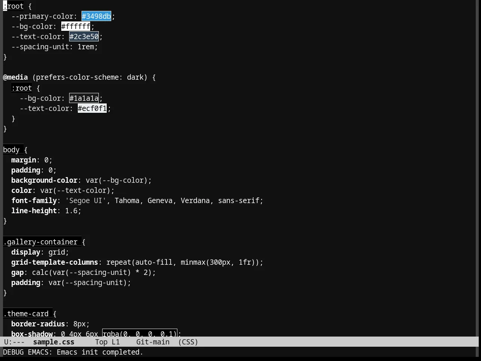Image resolution: width=481 pixels, height=361 pixels.
Task: Click the margin property under body
Action: (24, 160)
